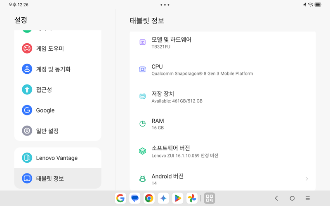The width and height of the screenshot is (330, 206).
Task: Select Google settings menu entry
Action: coord(58,110)
